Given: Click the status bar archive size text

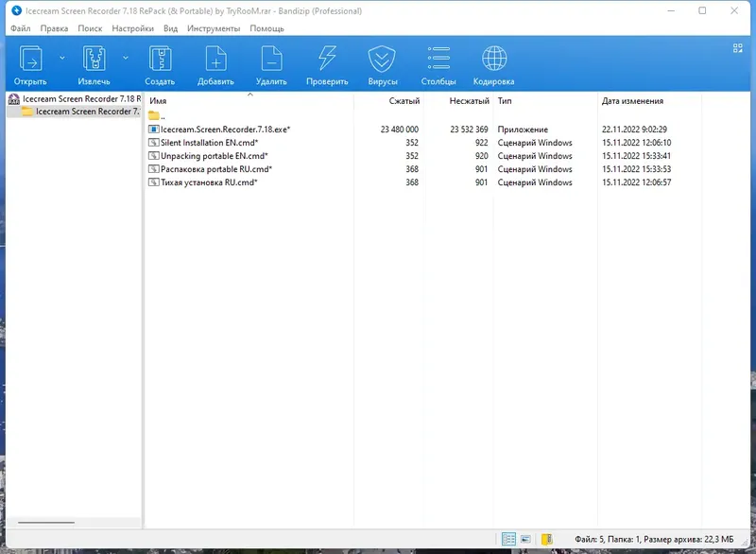Looking at the screenshot, I should point(689,539).
